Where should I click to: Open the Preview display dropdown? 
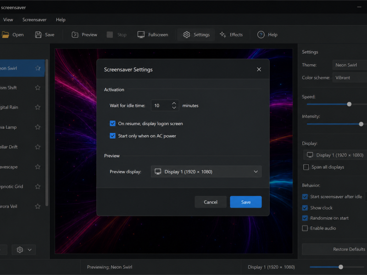(x=206, y=171)
